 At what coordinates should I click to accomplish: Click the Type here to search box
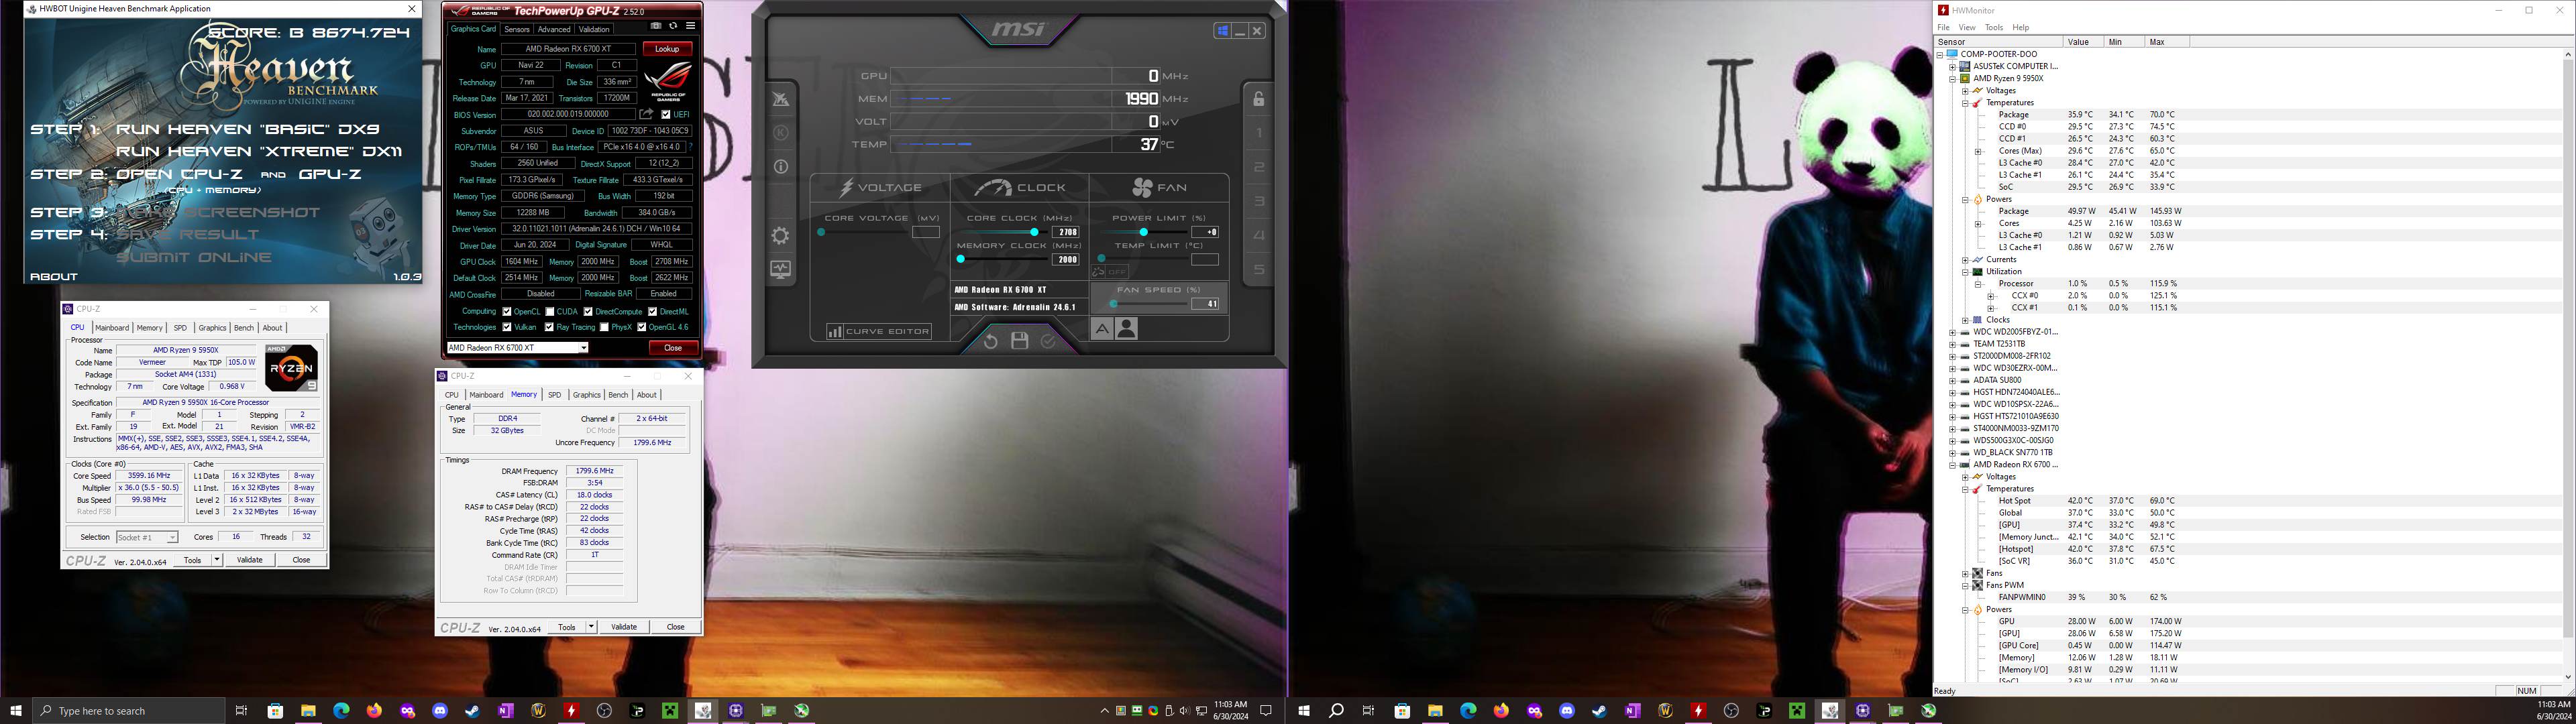(128, 711)
